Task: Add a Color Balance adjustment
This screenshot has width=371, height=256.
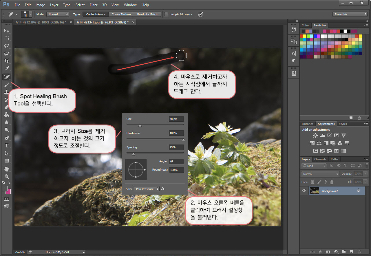Action: point(319,143)
